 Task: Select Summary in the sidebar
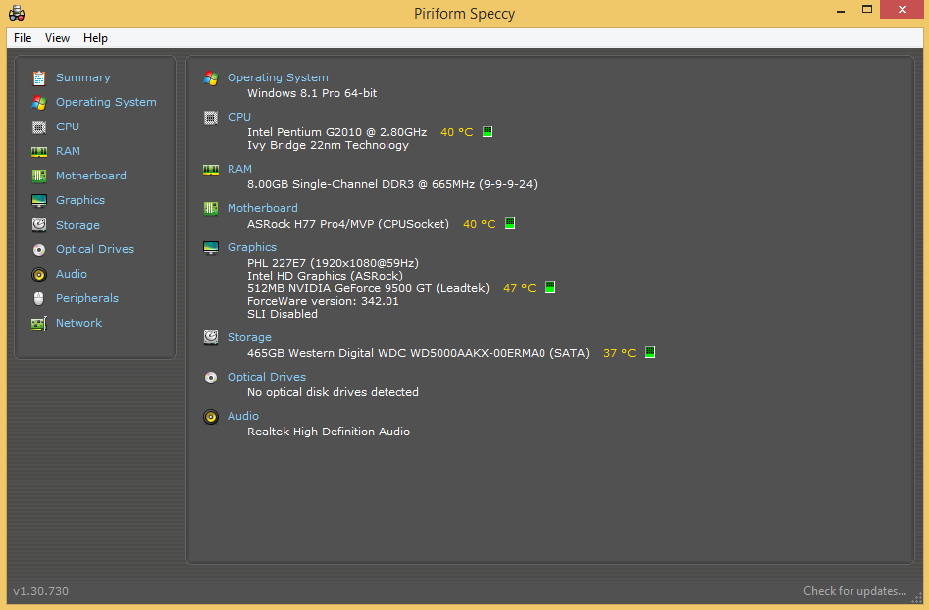[83, 77]
